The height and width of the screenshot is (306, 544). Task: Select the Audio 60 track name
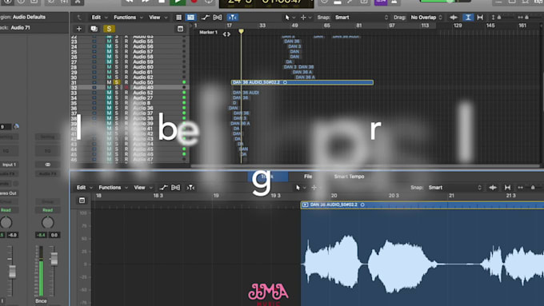pyautogui.click(x=143, y=67)
